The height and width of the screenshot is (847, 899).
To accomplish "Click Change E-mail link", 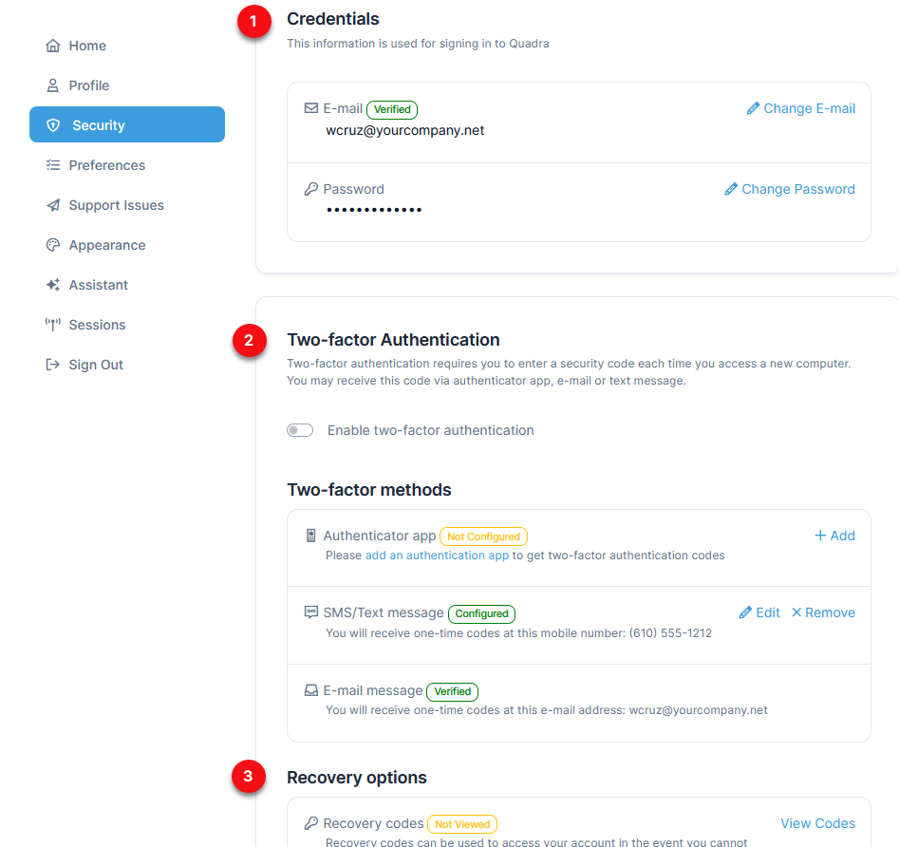I will coord(801,108).
